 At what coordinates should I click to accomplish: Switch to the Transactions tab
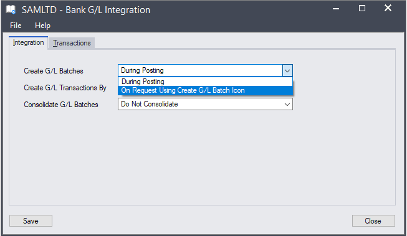pyautogui.click(x=72, y=43)
